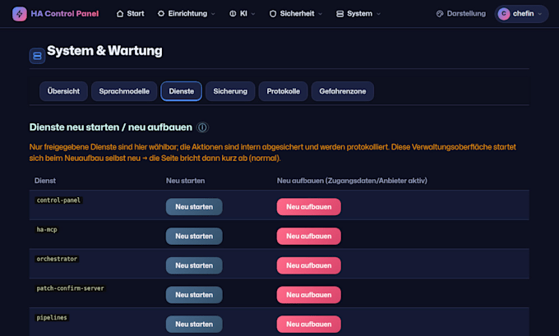
Task: Click the chefin user avatar
Action: pyautogui.click(x=504, y=13)
